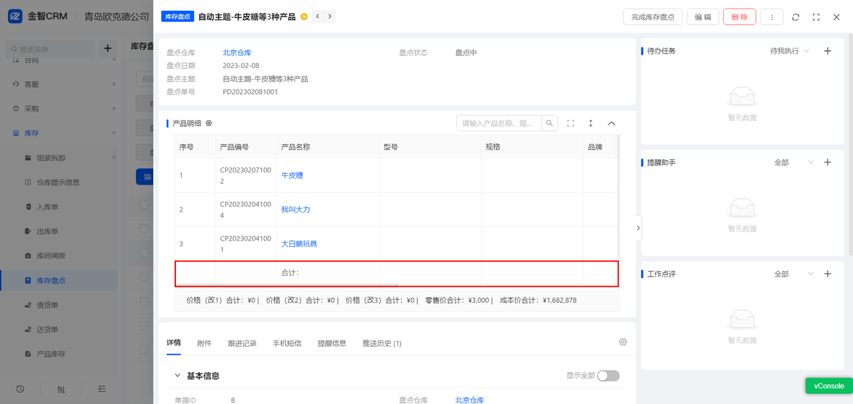This screenshot has width=853, height=404.
Task: Click the orange star status icon beside title
Action: pos(304,17)
